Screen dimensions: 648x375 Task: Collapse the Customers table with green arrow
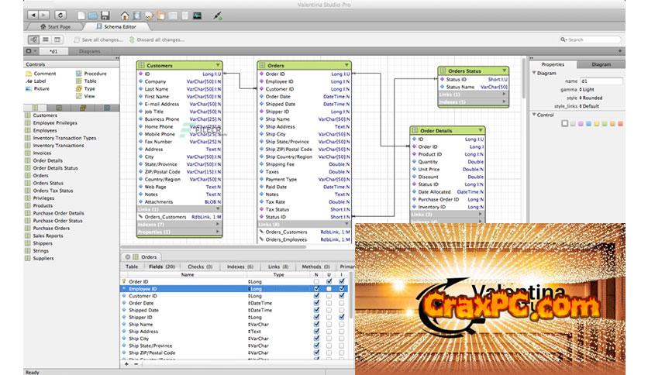219,66
